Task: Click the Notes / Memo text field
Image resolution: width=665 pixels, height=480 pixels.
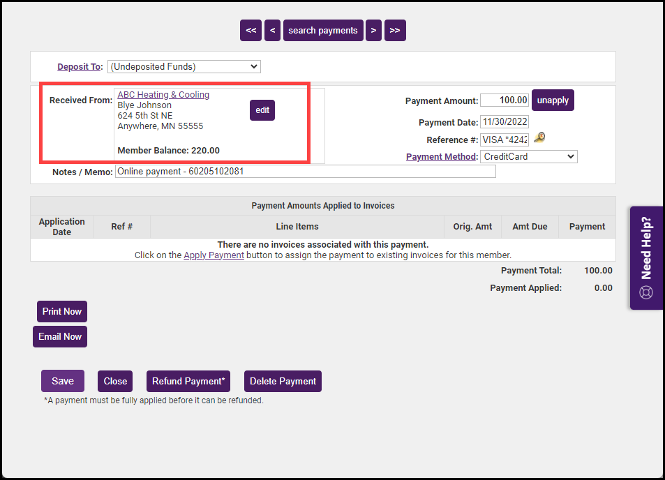Action: coord(305,172)
